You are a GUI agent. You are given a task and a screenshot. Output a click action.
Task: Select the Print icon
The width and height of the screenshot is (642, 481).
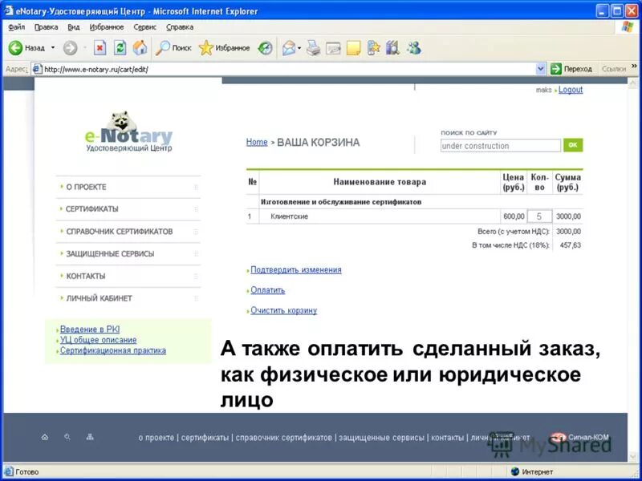click(312, 47)
